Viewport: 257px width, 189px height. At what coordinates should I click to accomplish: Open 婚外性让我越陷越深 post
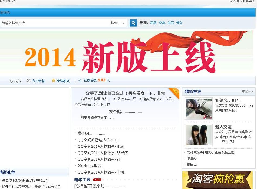click(31, 187)
